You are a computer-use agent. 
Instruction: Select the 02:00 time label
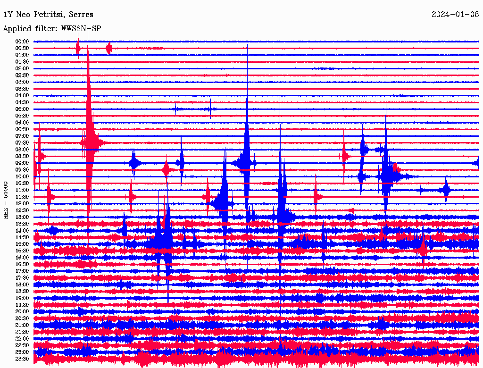point(22,68)
